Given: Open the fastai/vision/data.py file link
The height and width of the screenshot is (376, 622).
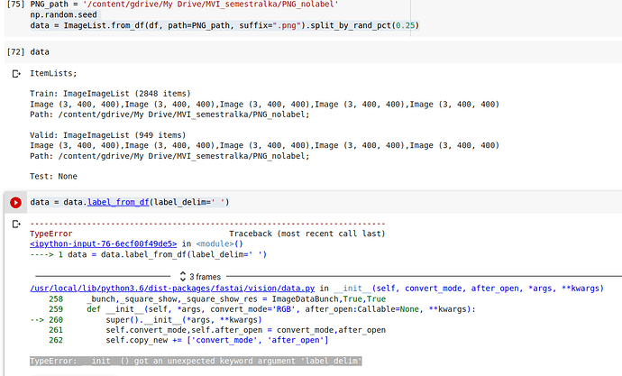Looking at the screenshot, I should click(x=172, y=289).
